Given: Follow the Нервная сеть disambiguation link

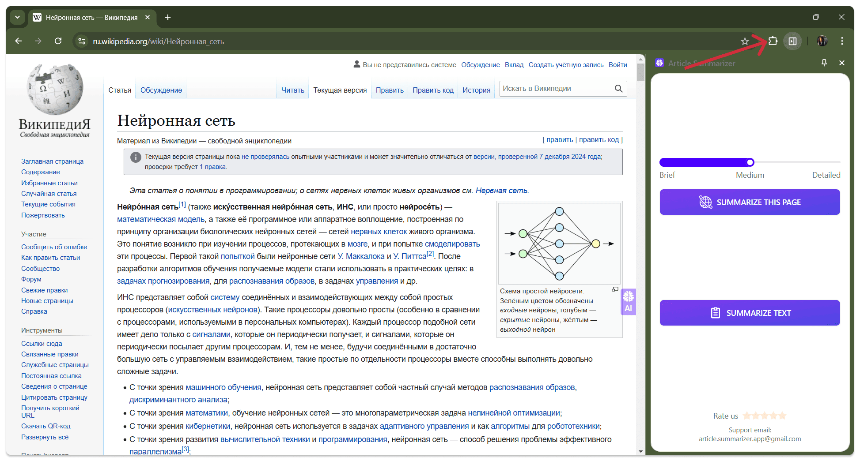Looking at the screenshot, I should [501, 191].
